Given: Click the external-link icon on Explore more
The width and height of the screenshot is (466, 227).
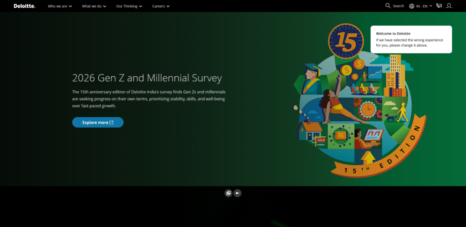Looking at the screenshot, I should click(111, 123).
